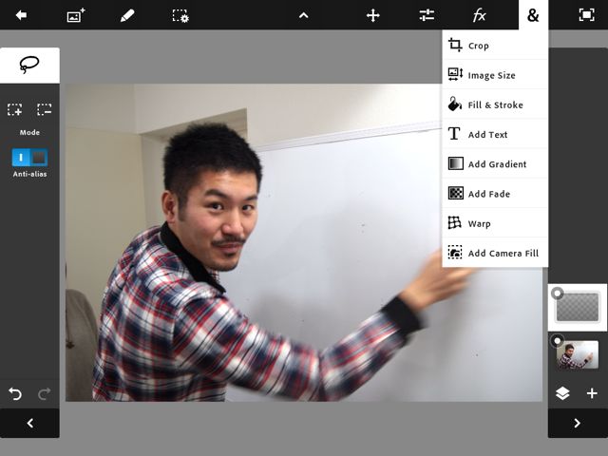Viewport: 608px width, 456px height.
Task: Select the Lasso tool
Action: 29,65
